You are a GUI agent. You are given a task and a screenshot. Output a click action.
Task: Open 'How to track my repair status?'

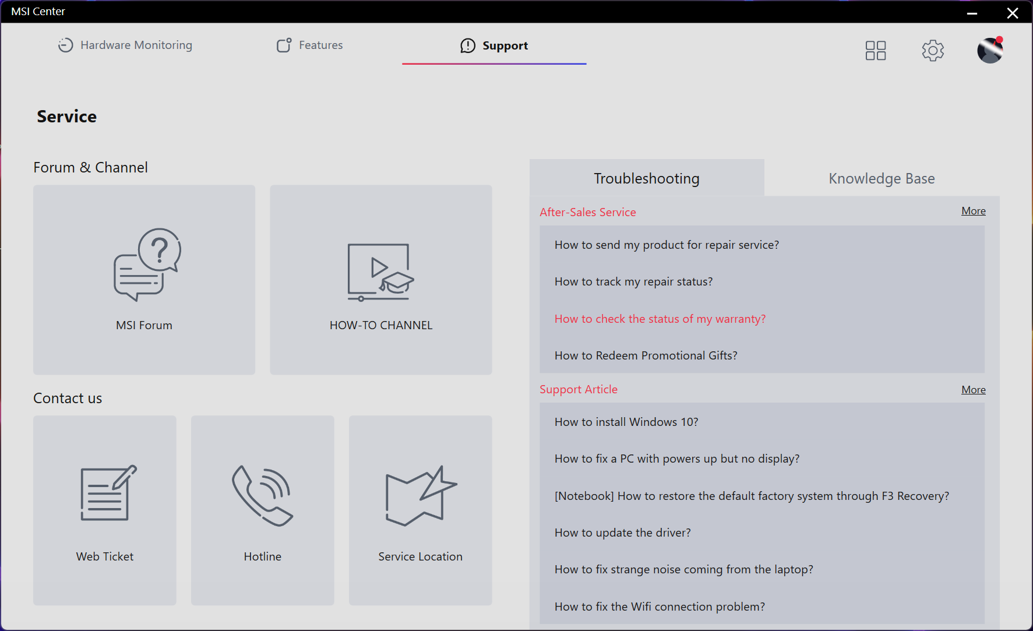[x=762, y=281]
